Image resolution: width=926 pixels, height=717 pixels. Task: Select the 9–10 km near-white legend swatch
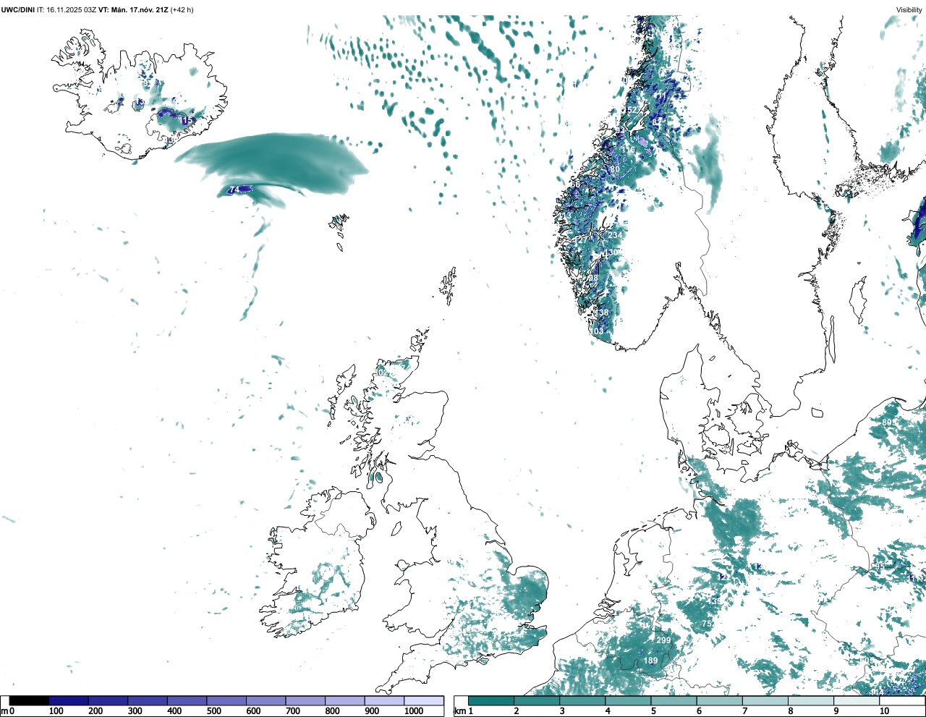(857, 700)
